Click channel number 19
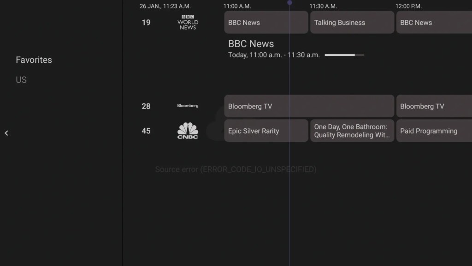Image resolution: width=472 pixels, height=266 pixels. (x=146, y=22)
